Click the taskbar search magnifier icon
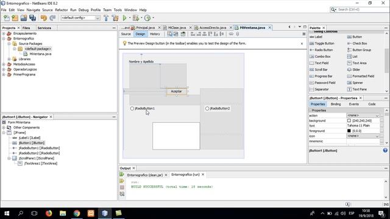This screenshot has height=219, width=390. click(21, 214)
